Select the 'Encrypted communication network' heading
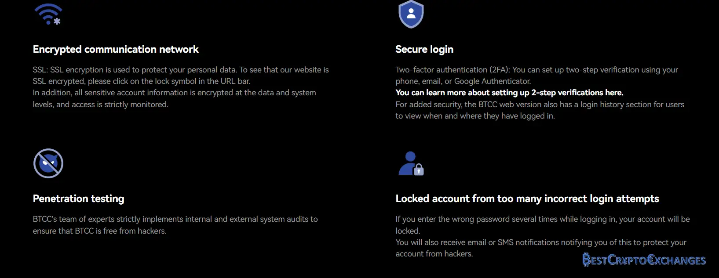Image resolution: width=719 pixels, height=278 pixels. (x=116, y=49)
